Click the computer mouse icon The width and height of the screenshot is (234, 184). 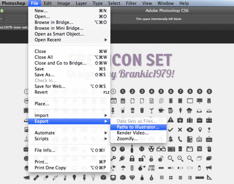(x=209, y=149)
